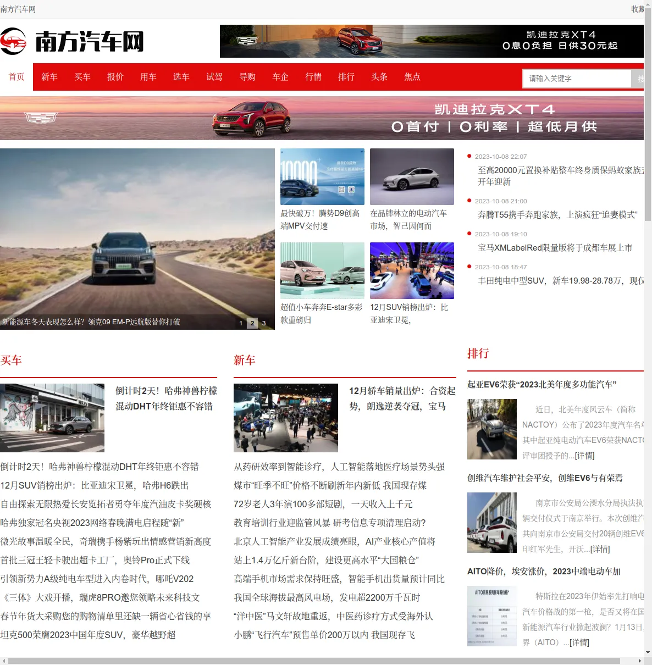Open the 买车 section heading
This screenshot has width=652, height=665.
tap(11, 361)
